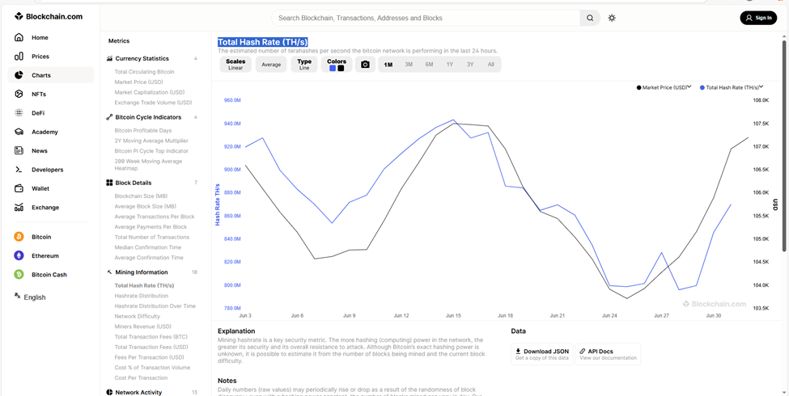Toggle the light/dark theme sun icon

point(612,18)
